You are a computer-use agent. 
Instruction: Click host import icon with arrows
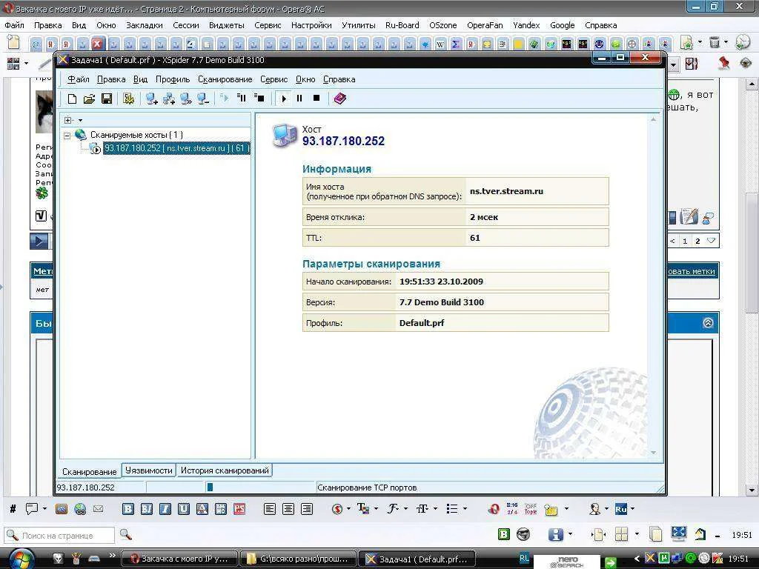pyautogui.click(x=186, y=99)
